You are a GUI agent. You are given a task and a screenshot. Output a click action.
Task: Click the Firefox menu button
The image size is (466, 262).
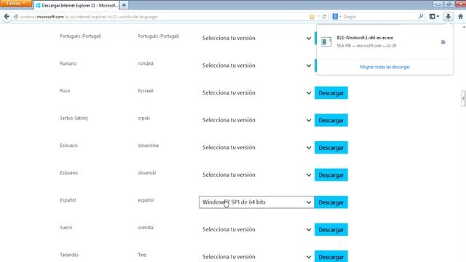click(x=16, y=3)
